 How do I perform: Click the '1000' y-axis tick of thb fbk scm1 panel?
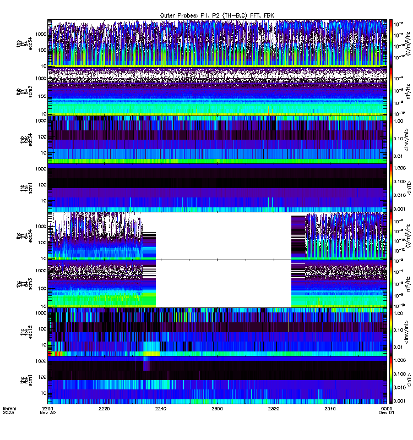(x=41, y=169)
